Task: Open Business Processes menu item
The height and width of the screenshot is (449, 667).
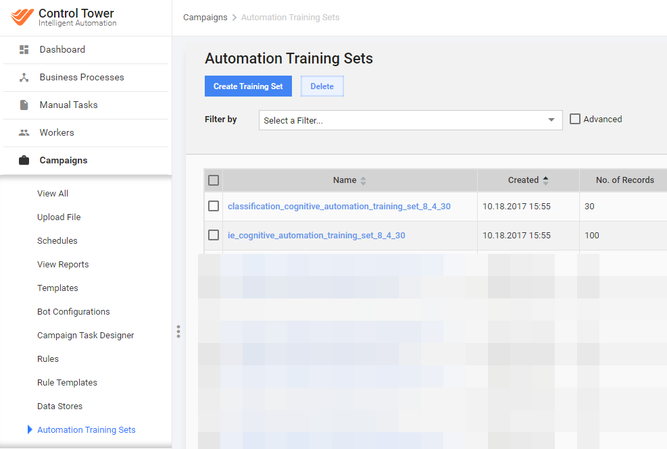Action: pos(82,78)
